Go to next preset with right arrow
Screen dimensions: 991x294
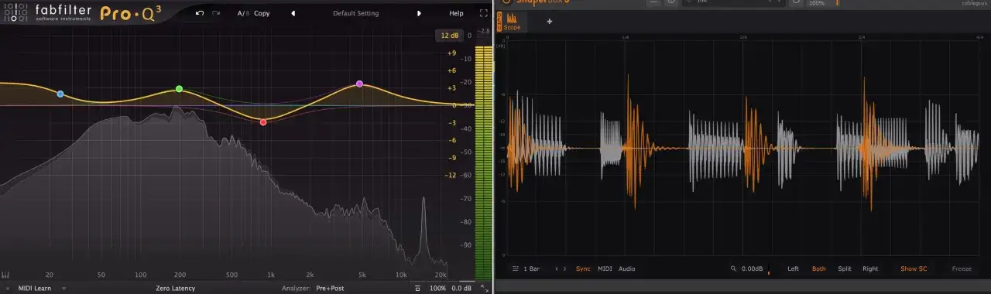(419, 13)
